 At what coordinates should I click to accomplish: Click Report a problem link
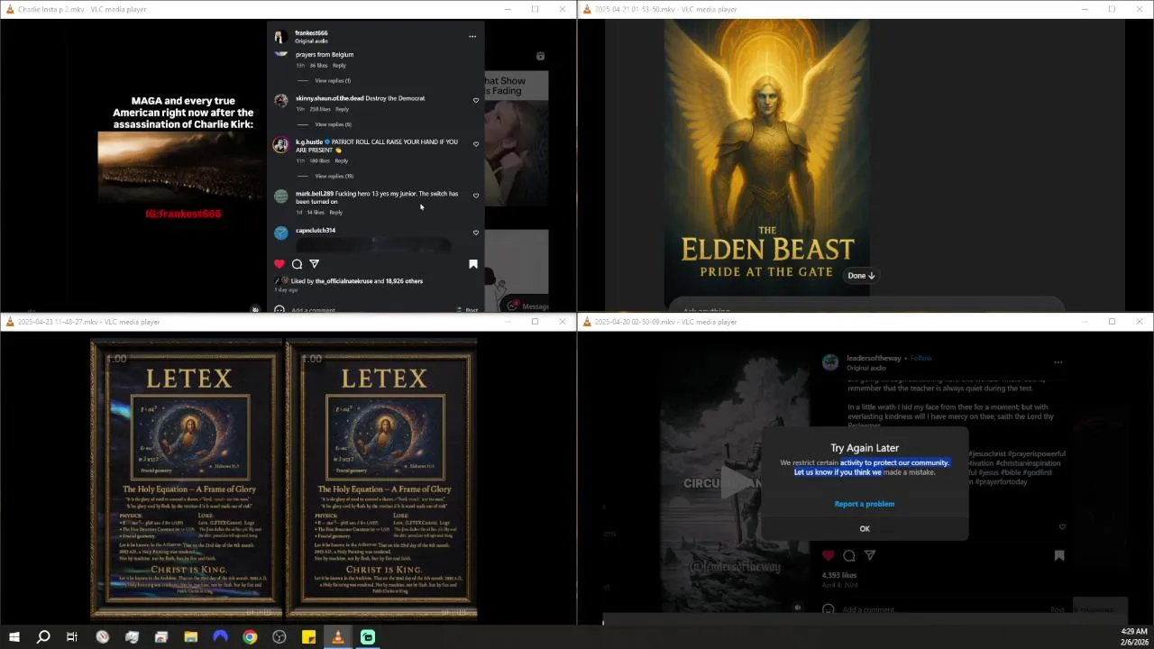[x=865, y=504]
